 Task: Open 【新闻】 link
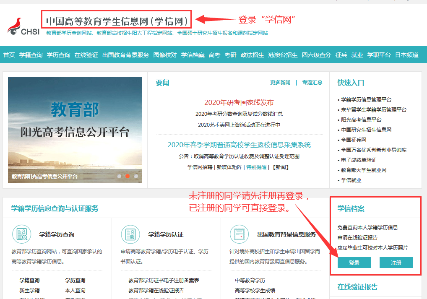pyautogui.click(x=281, y=167)
